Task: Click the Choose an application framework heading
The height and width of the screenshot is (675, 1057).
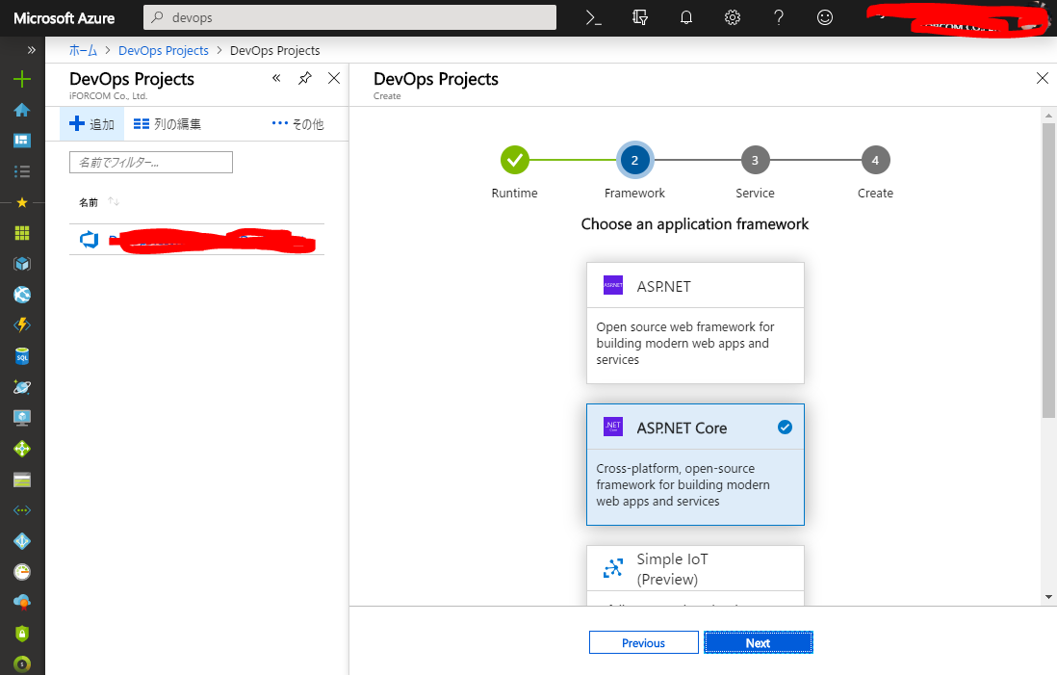Action: (x=694, y=223)
